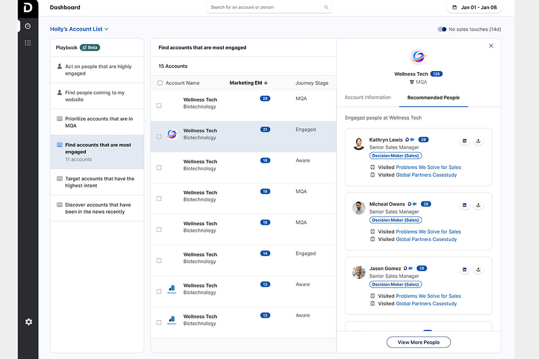Open the Jan 01 - Jan 08 date picker
Screen dimensions: 539x359
coord(474,8)
